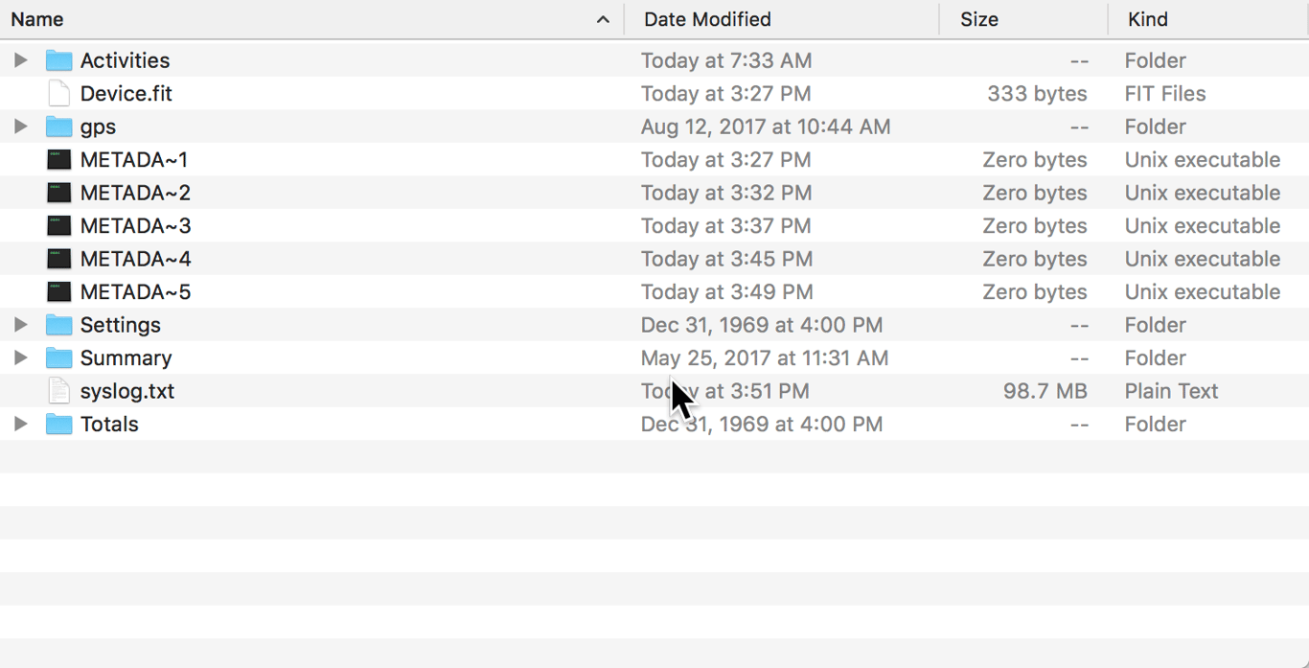Viewport: 1309px width, 668px height.
Task: Click the Activities folder icon
Action: (59, 60)
